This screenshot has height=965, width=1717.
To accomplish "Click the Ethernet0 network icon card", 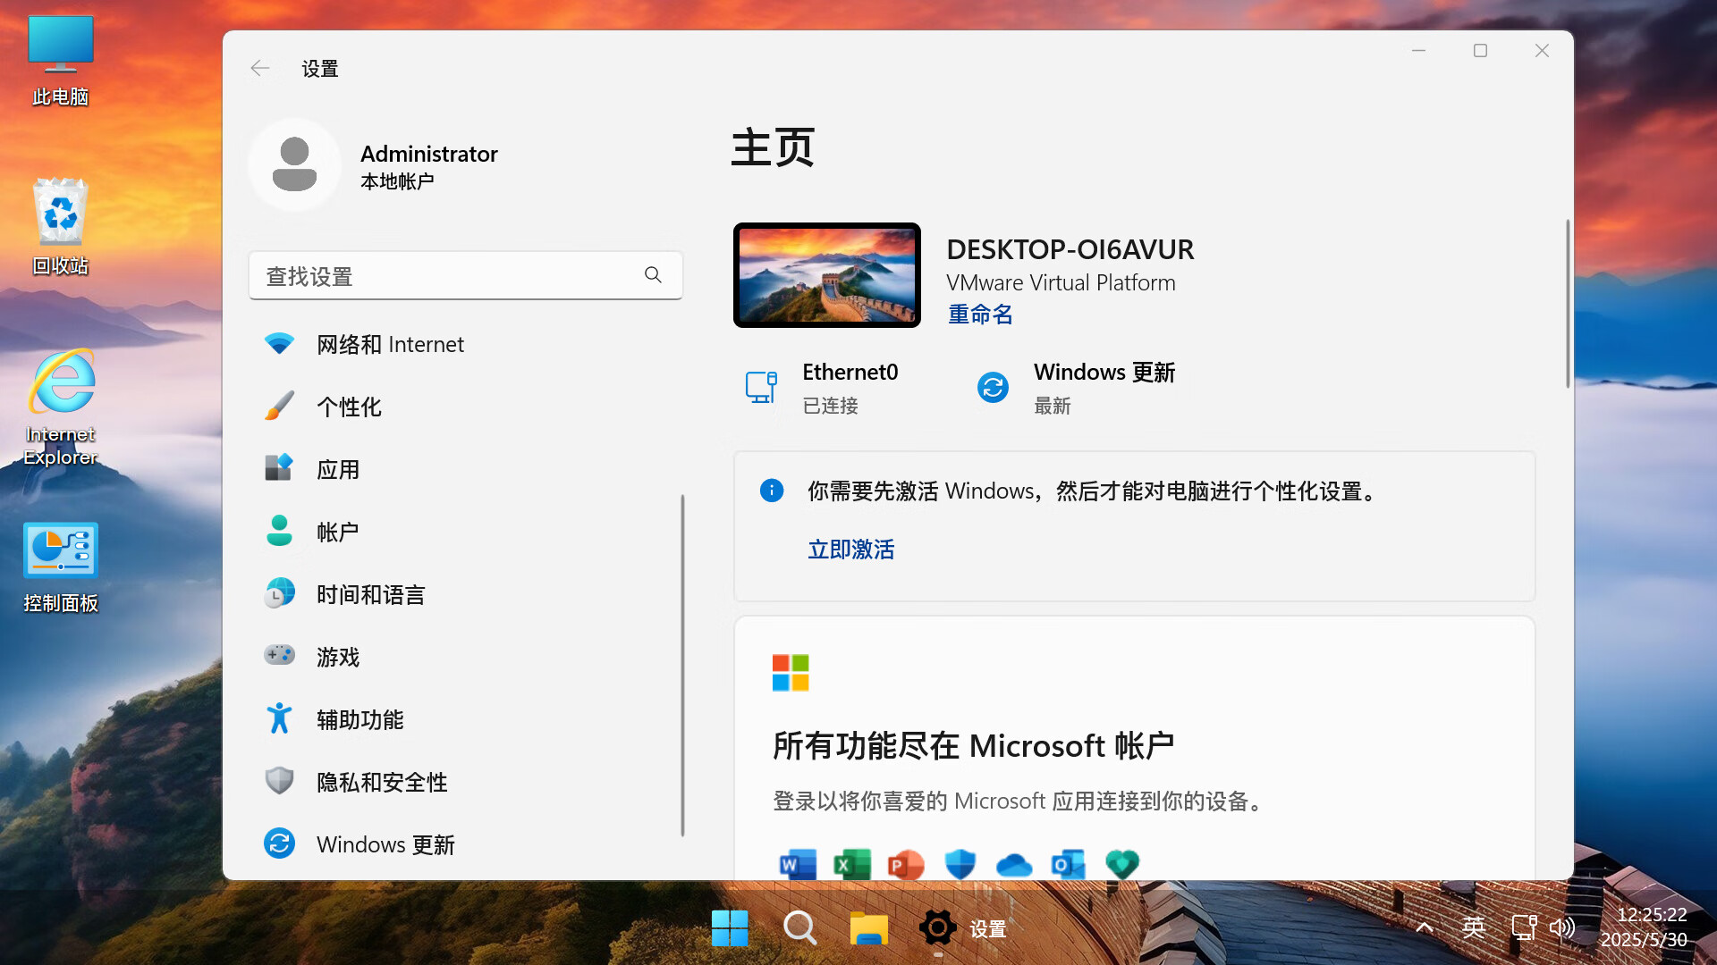I will 761,387.
